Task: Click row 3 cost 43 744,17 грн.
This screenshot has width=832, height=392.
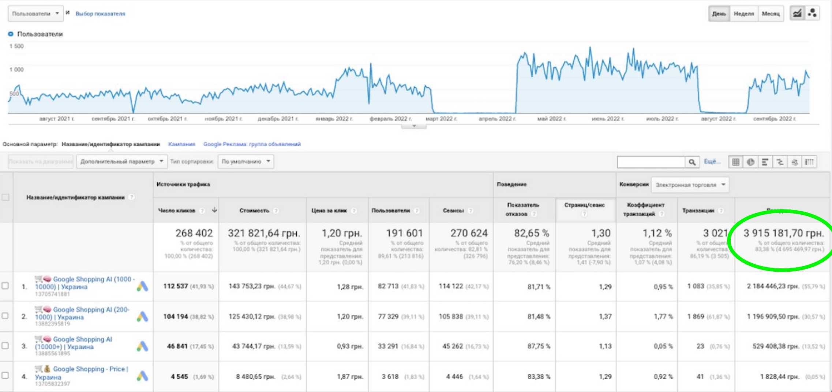Action: pos(254,346)
